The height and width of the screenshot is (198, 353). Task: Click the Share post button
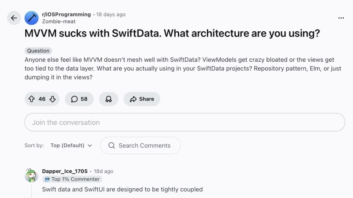point(142,99)
